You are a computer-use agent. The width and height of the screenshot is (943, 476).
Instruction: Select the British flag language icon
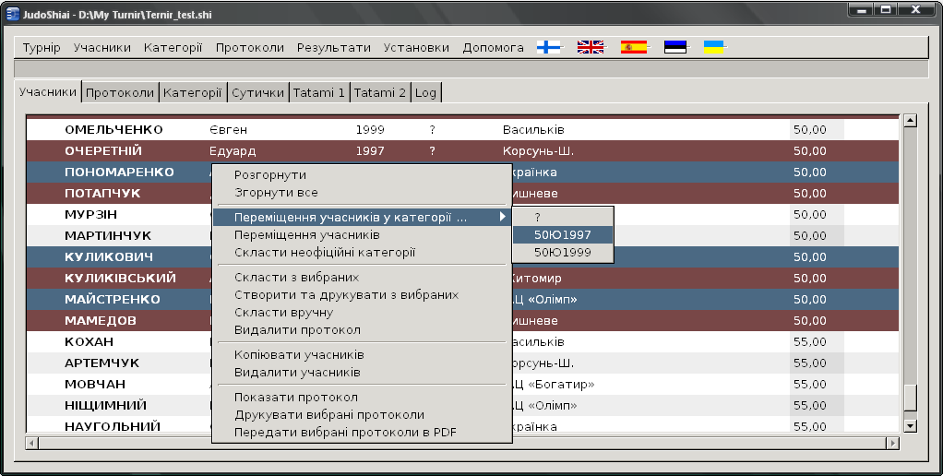[x=591, y=47]
